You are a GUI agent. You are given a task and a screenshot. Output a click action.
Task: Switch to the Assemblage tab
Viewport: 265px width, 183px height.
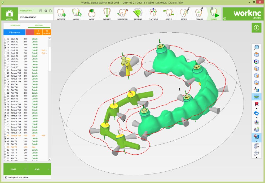15,25
